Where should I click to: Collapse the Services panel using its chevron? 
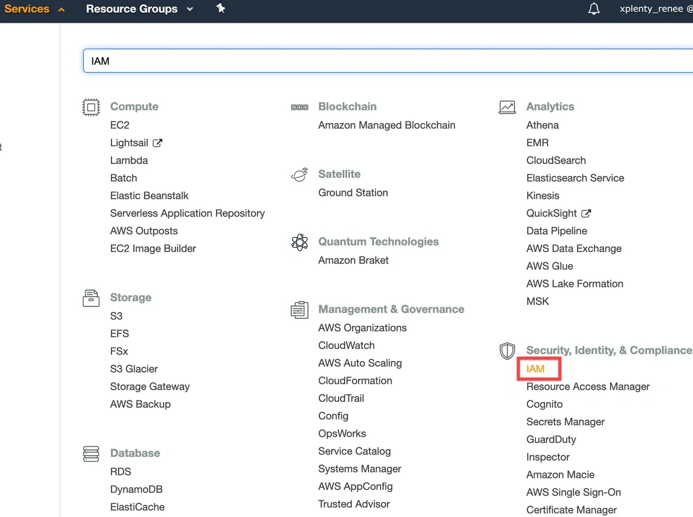[x=61, y=9]
